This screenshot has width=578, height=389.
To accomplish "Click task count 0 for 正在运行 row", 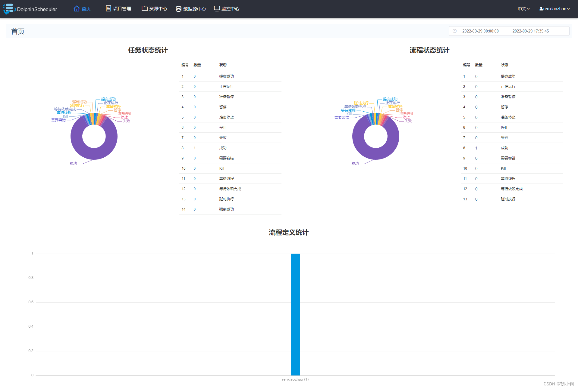I will [x=195, y=87].
